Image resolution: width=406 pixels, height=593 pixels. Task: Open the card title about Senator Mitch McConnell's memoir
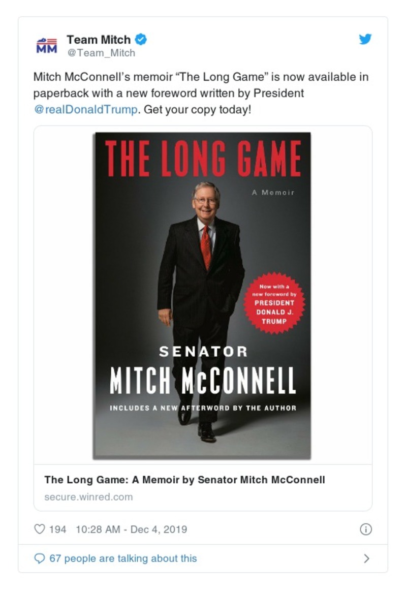point(184,480)
